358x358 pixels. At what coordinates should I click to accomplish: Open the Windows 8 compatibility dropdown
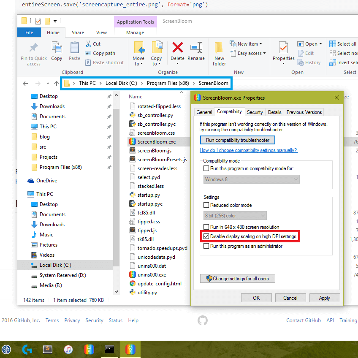251,179
